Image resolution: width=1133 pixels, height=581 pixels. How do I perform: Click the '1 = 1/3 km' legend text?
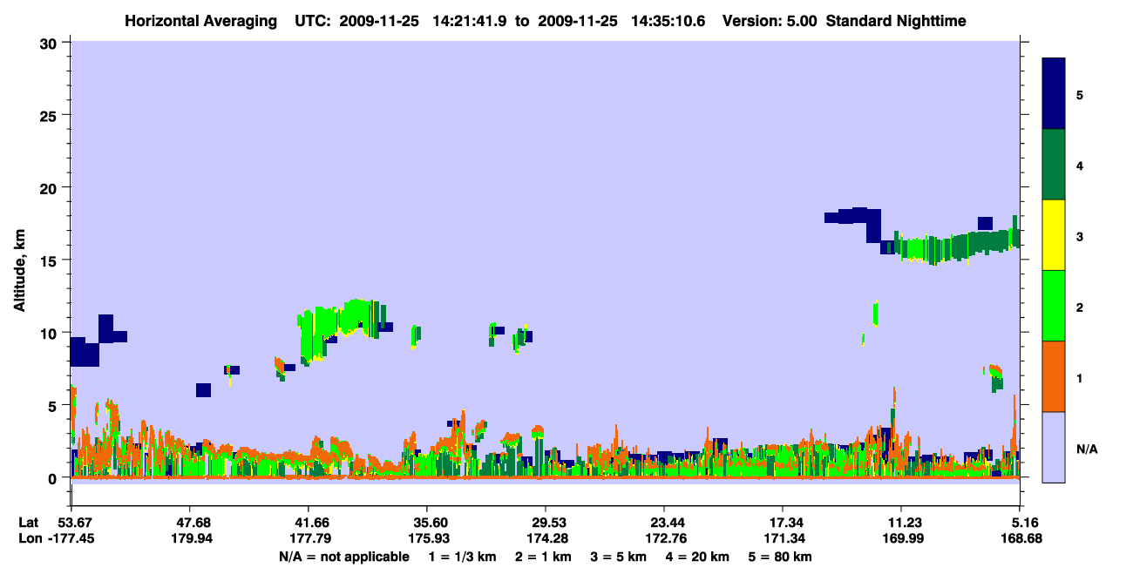(464, 556)
